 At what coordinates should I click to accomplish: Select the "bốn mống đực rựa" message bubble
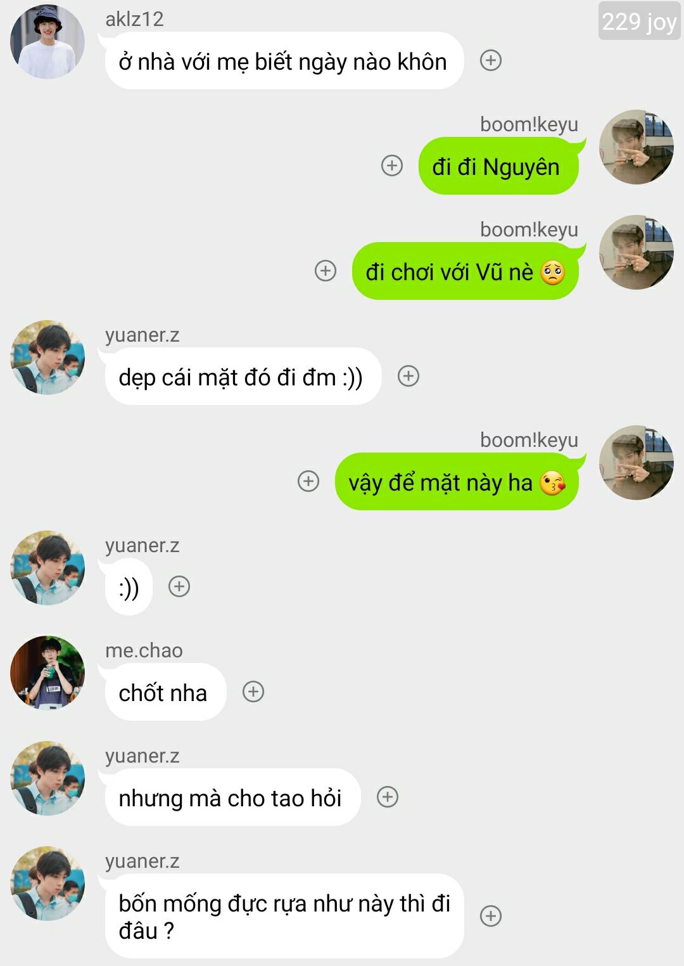pos(284,917)
